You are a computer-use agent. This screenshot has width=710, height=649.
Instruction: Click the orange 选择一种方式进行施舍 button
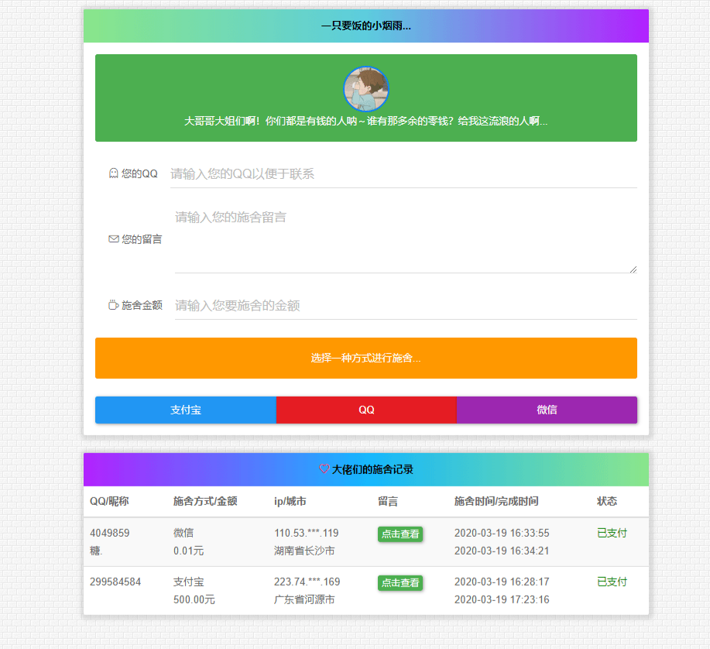click(x=365, y=358)
